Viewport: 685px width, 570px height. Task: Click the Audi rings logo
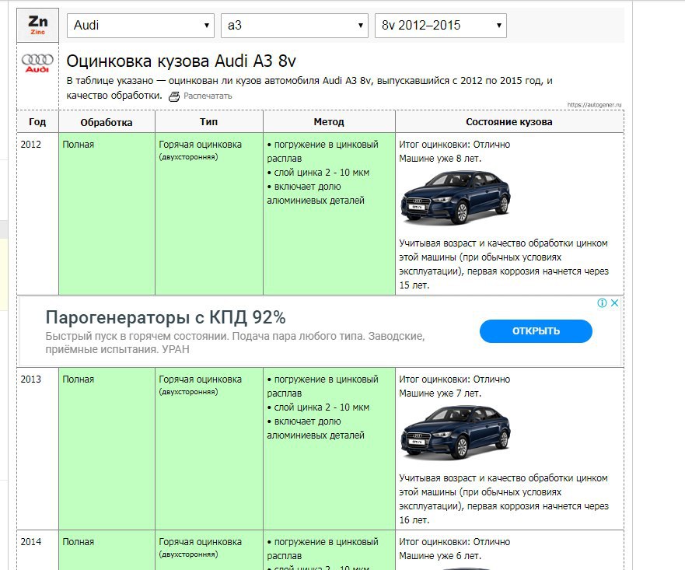[37, 62]
